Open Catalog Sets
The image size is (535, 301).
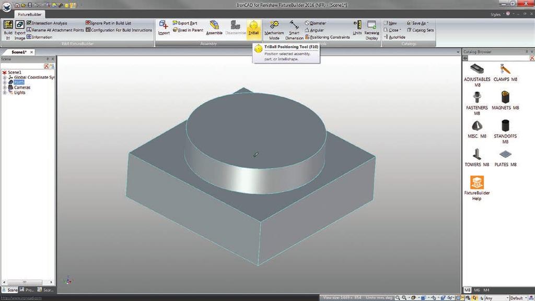pyautogui.click(x=420, y=30)
